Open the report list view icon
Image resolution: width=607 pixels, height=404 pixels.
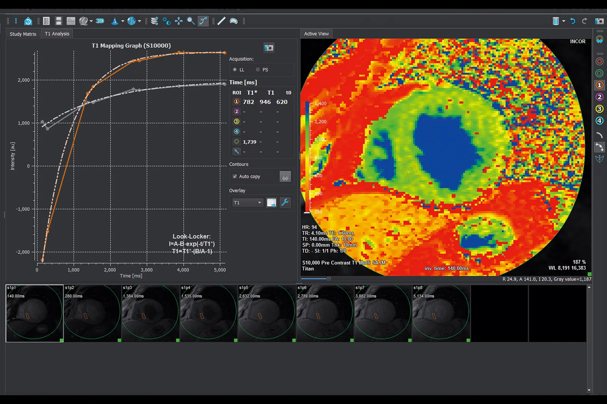pyautogui.click(x=46, y=21)
